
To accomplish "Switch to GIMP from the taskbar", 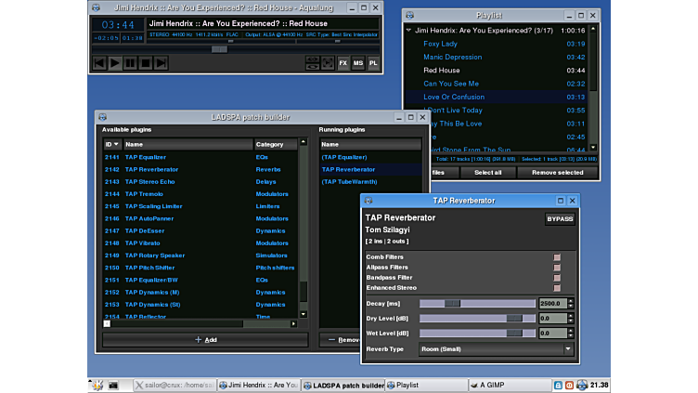I will tap(492, 385).
